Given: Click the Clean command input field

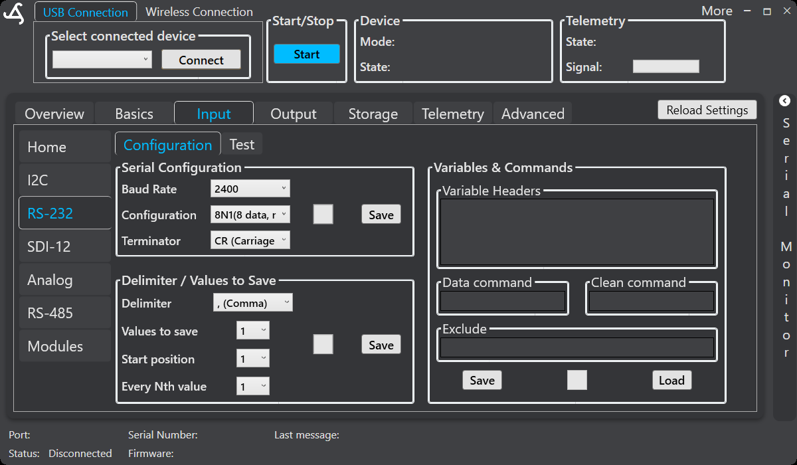Looking at the screenshot, I should pos(652,302).
